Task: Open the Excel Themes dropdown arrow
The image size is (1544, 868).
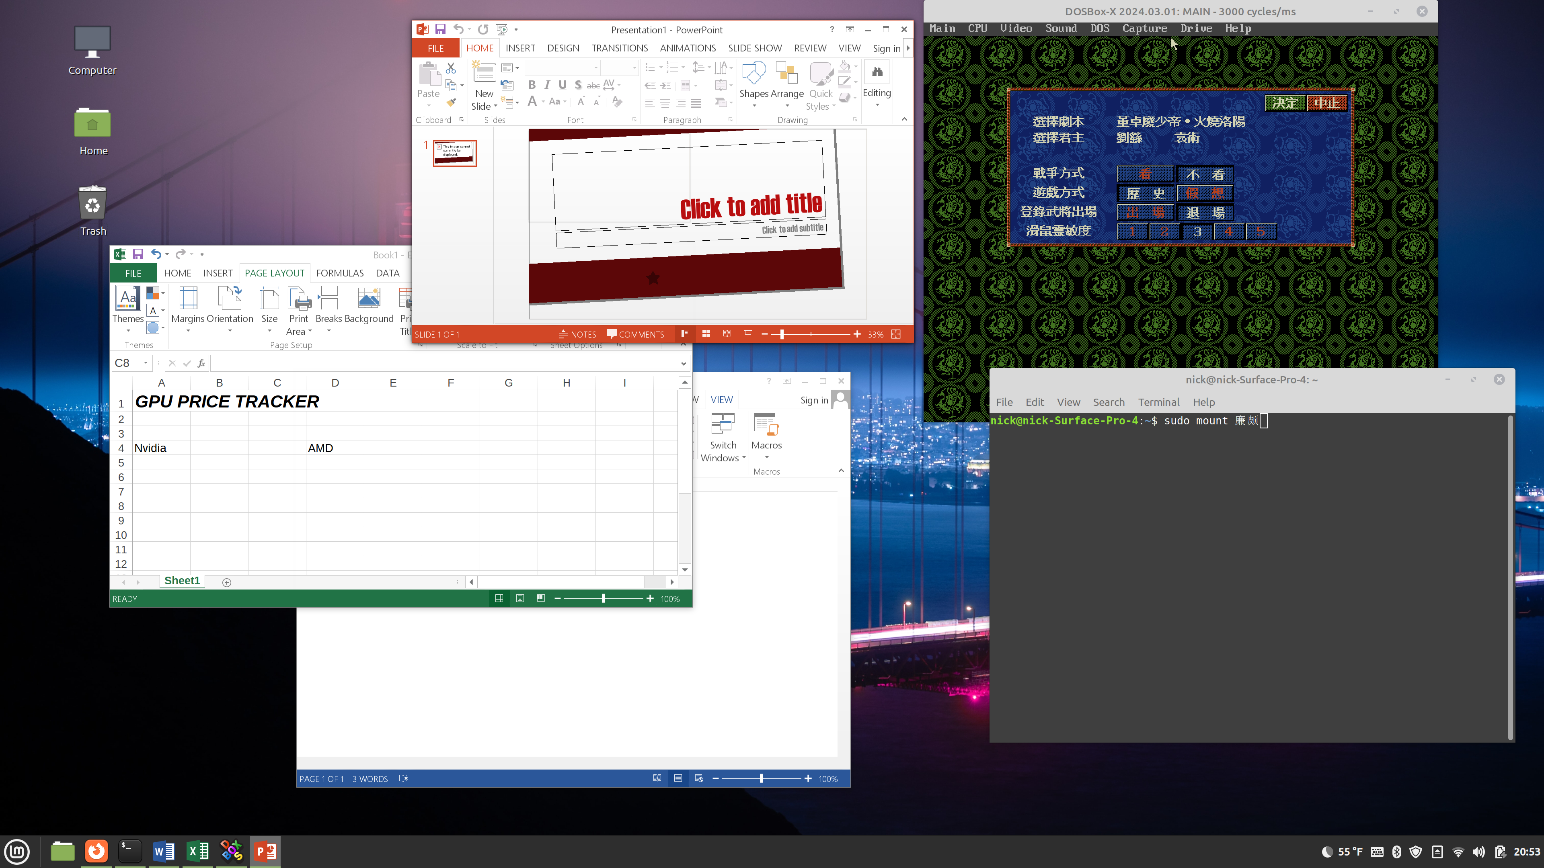Action: coord(128,331)
